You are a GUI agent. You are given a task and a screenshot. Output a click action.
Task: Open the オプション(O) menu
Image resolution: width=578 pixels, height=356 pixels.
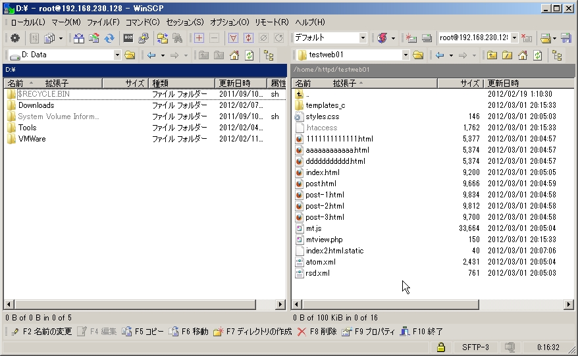pyautogui.click(x=229, y=22)
